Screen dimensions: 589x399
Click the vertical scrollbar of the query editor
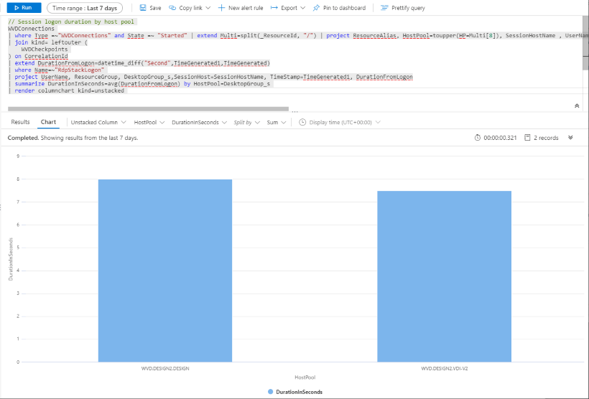point(585,43)
